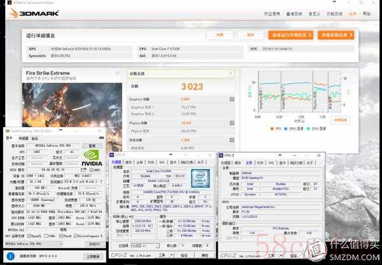Open the GPU-Z graphics card selection dropdown

pos(34,243)
